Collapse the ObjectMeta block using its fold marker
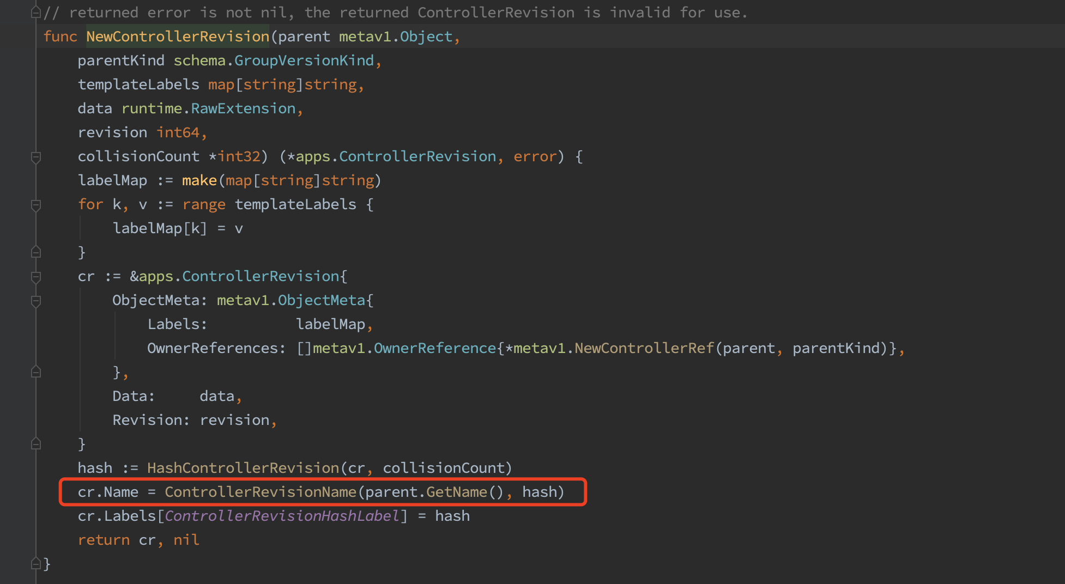Viewport: 1065px width, 584px height. click(x=36, y=300)
